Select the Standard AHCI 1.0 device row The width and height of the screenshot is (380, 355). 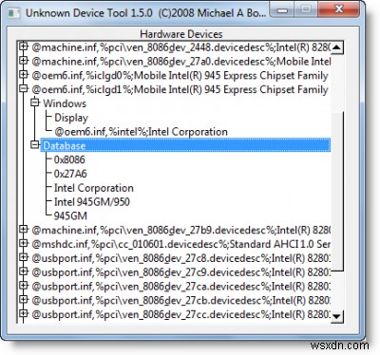click(x=180, y=244)
